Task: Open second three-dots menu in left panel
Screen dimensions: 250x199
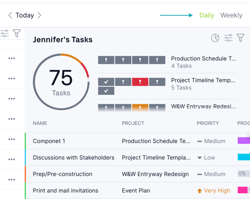Action: pyautogui.click(x=12, y=78)
